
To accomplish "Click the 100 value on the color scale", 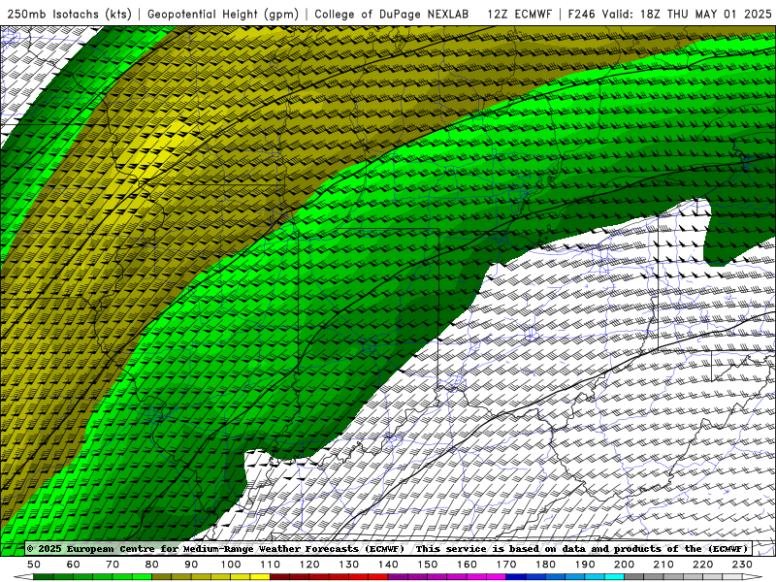I will pyautogui.click(x=231, y=565).
